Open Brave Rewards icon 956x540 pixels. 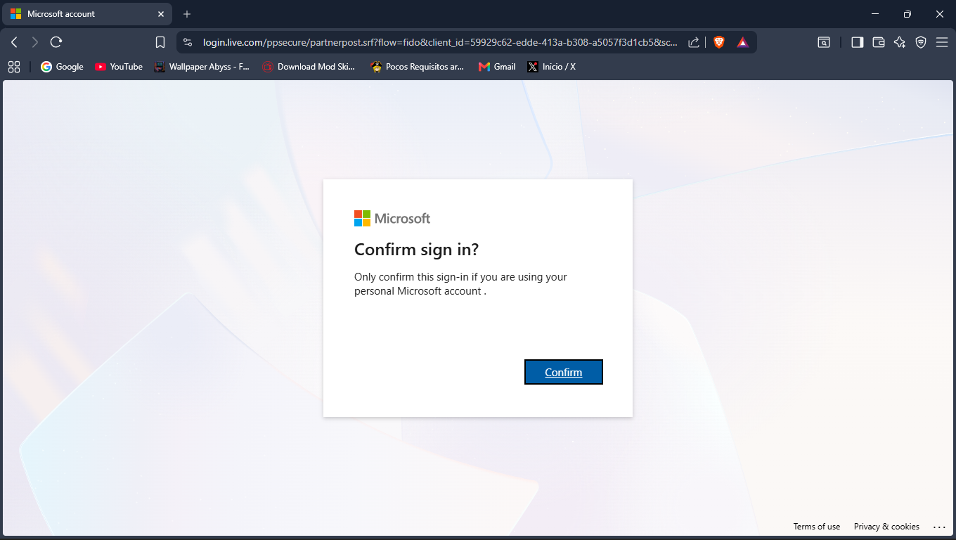click(x=743, y=42)
